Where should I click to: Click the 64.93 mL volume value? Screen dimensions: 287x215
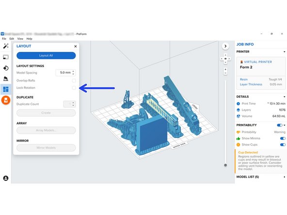point(279,116)
